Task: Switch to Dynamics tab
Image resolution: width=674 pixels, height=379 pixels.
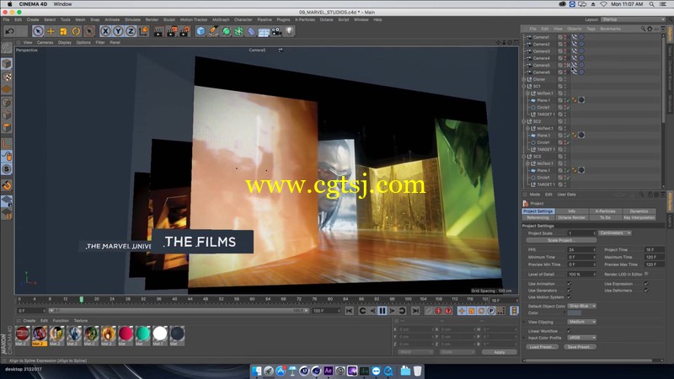Action: pyautogui.click(x=639, y=211)
